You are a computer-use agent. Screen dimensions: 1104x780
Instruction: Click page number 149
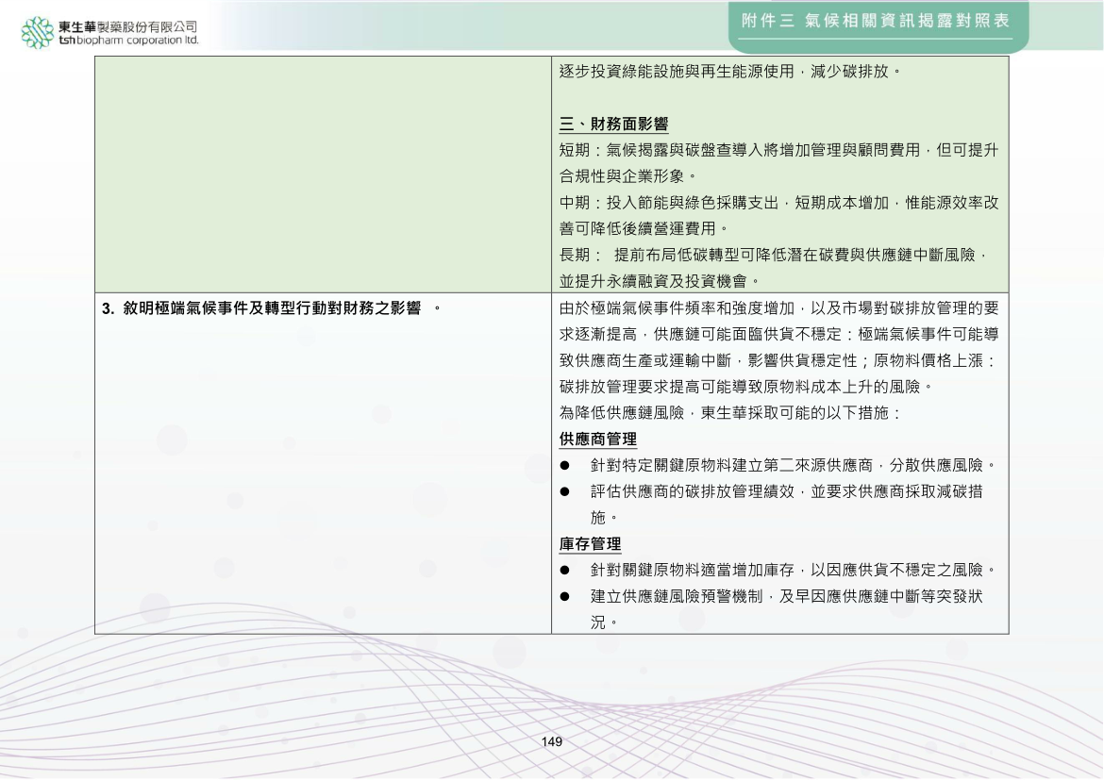(x=552, y=742)
